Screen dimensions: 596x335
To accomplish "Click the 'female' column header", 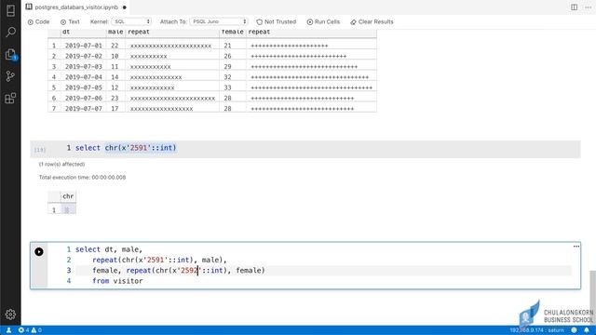I will pos(233,32).
